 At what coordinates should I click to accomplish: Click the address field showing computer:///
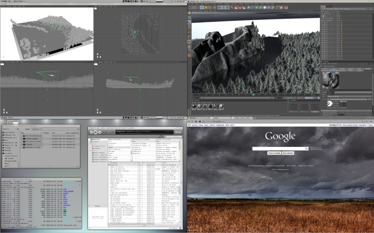coord(55,129)
